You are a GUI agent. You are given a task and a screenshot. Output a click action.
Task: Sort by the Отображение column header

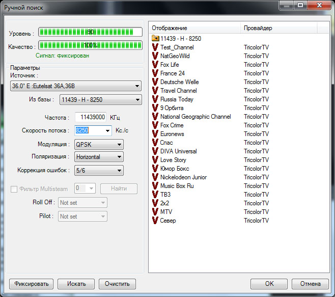point(195,28)
